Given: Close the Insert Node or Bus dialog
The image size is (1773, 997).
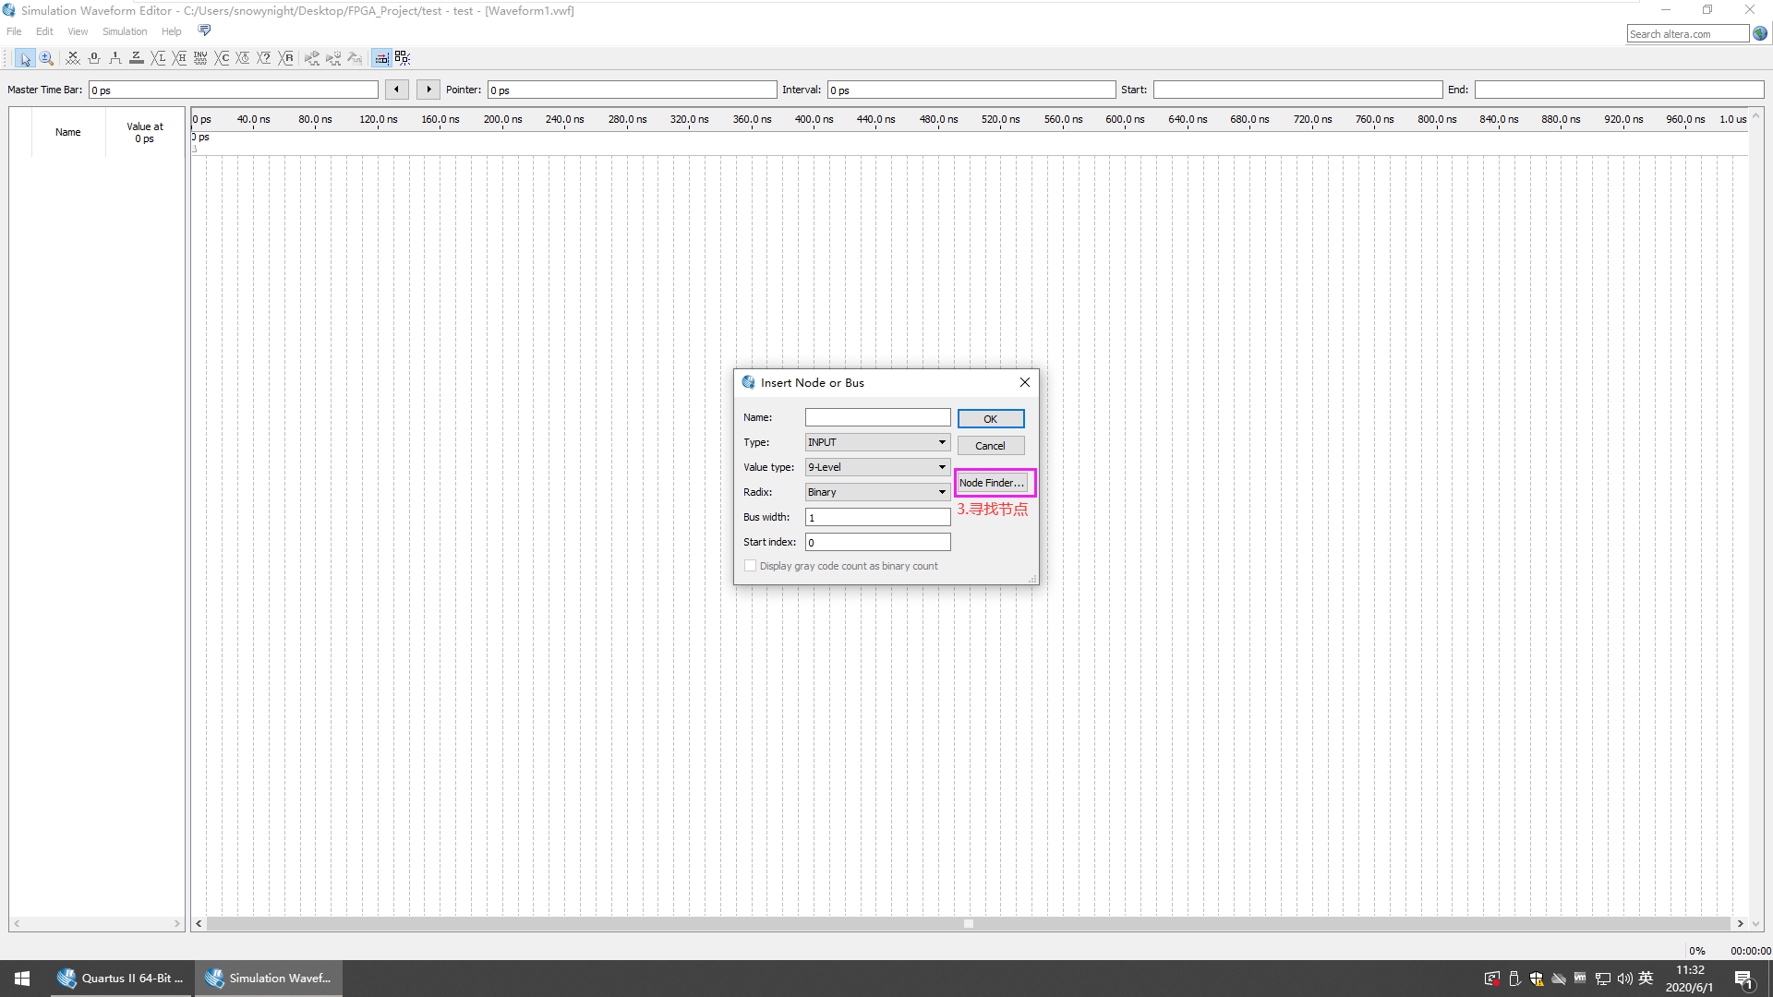Looking at the screenshot, I should click(1024, 382).
